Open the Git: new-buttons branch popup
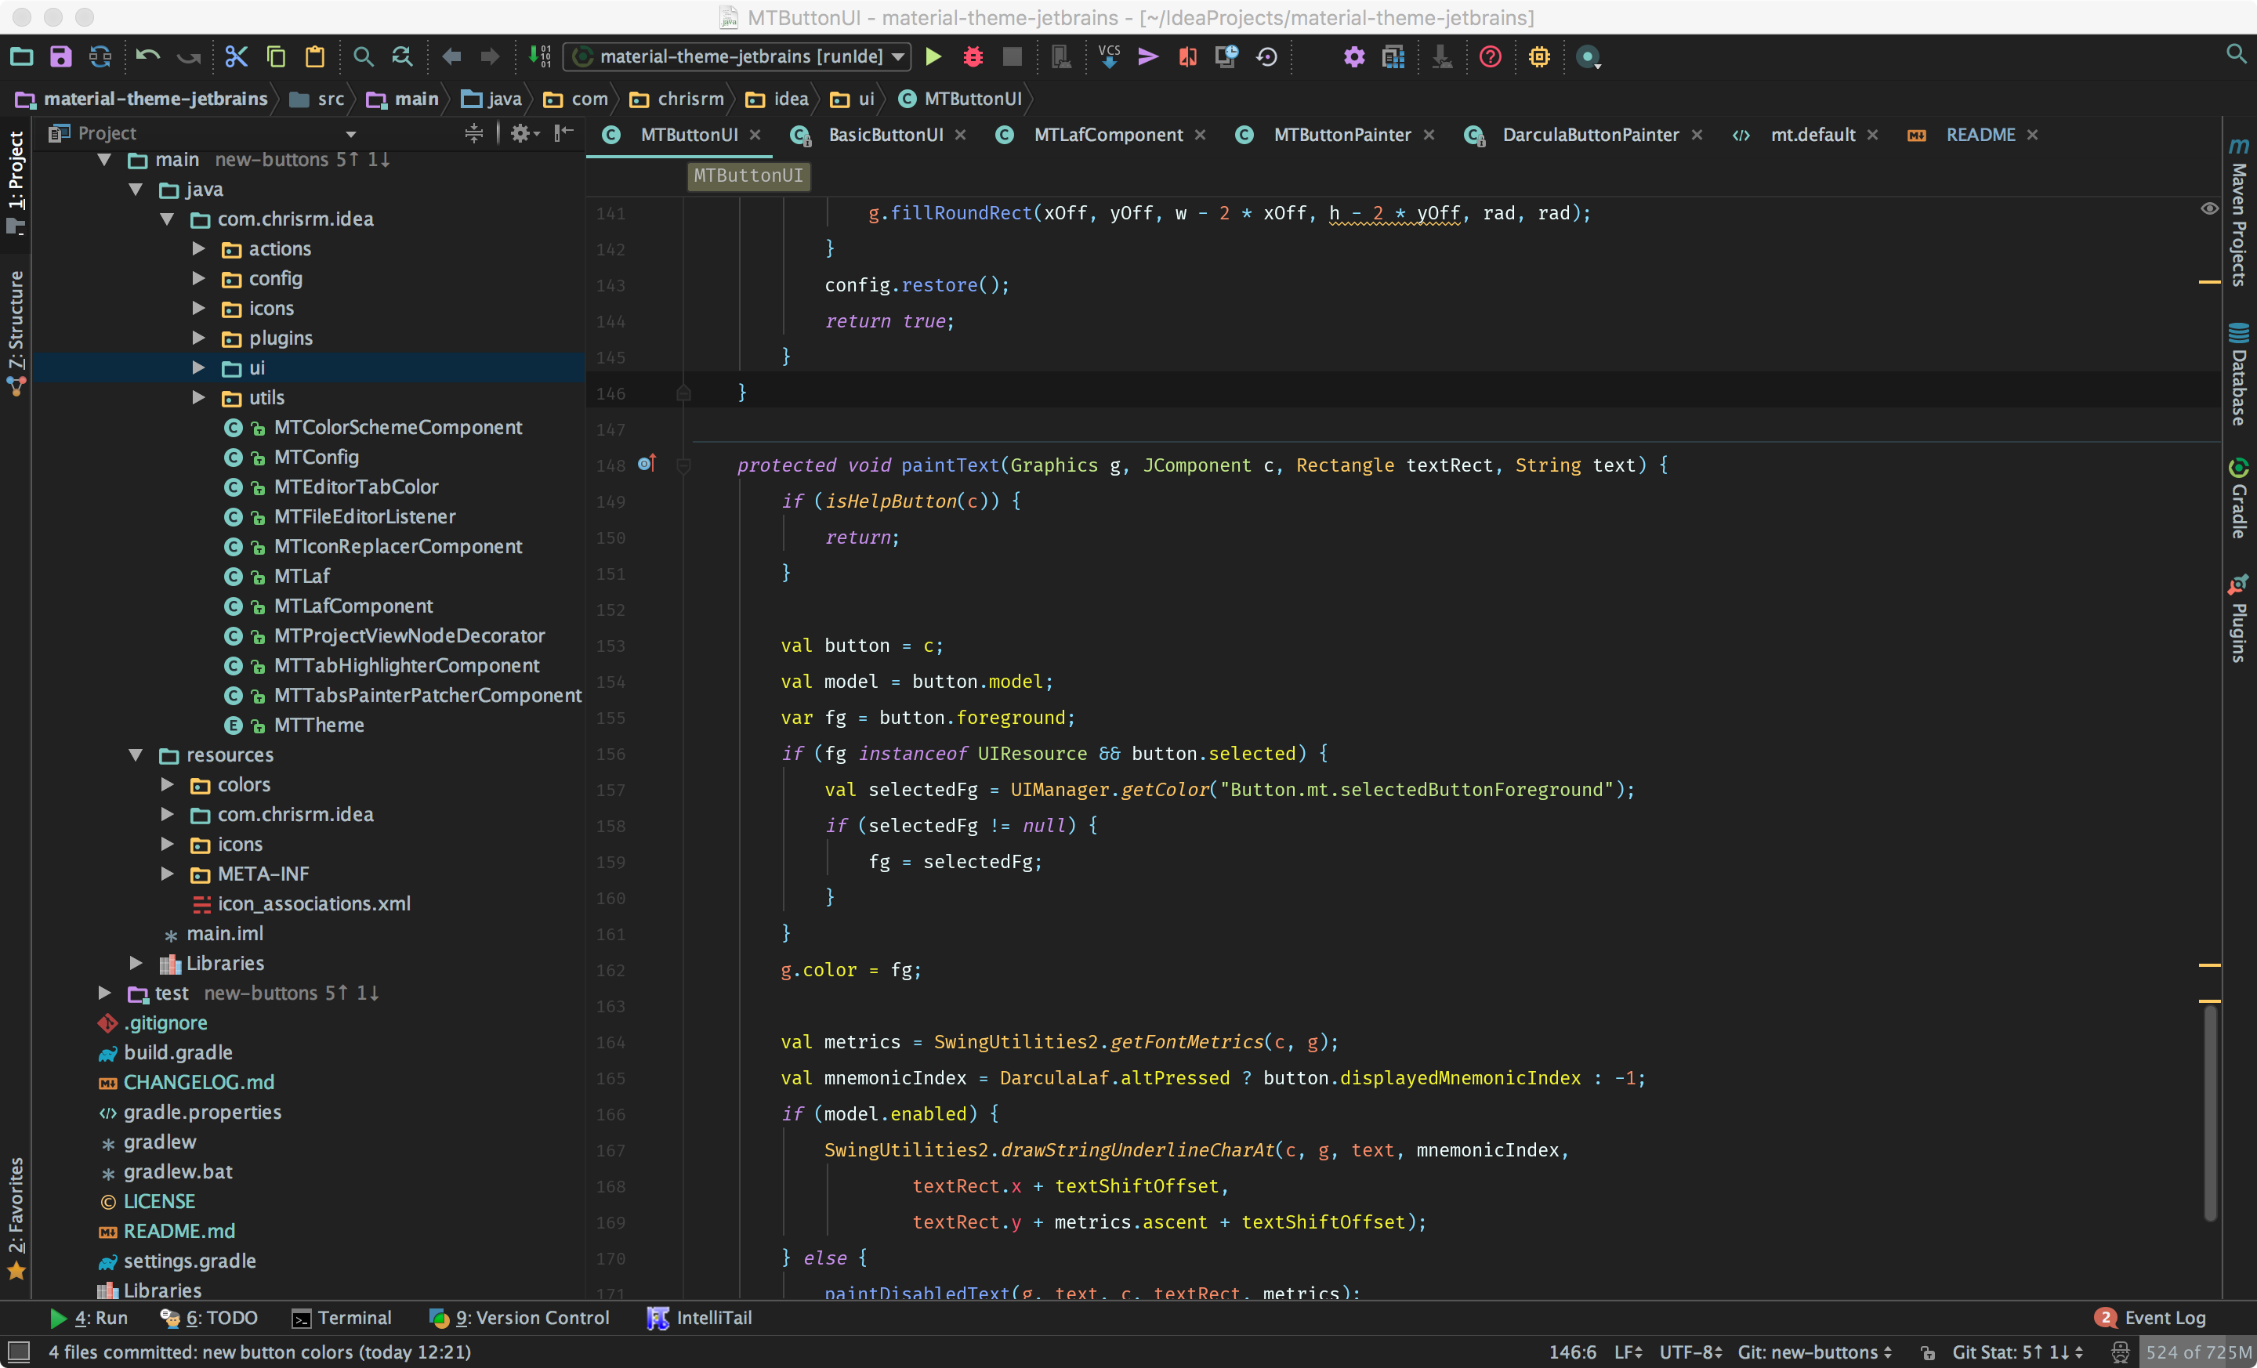The image size is (2257, 1368). pos(1814,1352)
